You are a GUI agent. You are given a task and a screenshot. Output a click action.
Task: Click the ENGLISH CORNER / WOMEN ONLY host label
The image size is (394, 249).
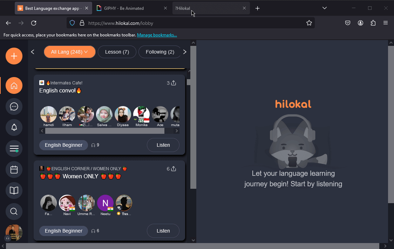(x=86, y=169)
